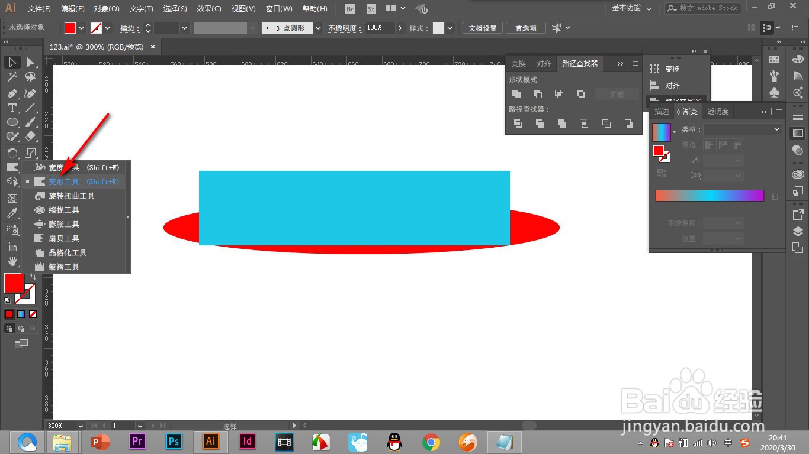Click the opacity 100% input field
The width and height of the screenshot is (809, 454).
[x=380, y=28]
